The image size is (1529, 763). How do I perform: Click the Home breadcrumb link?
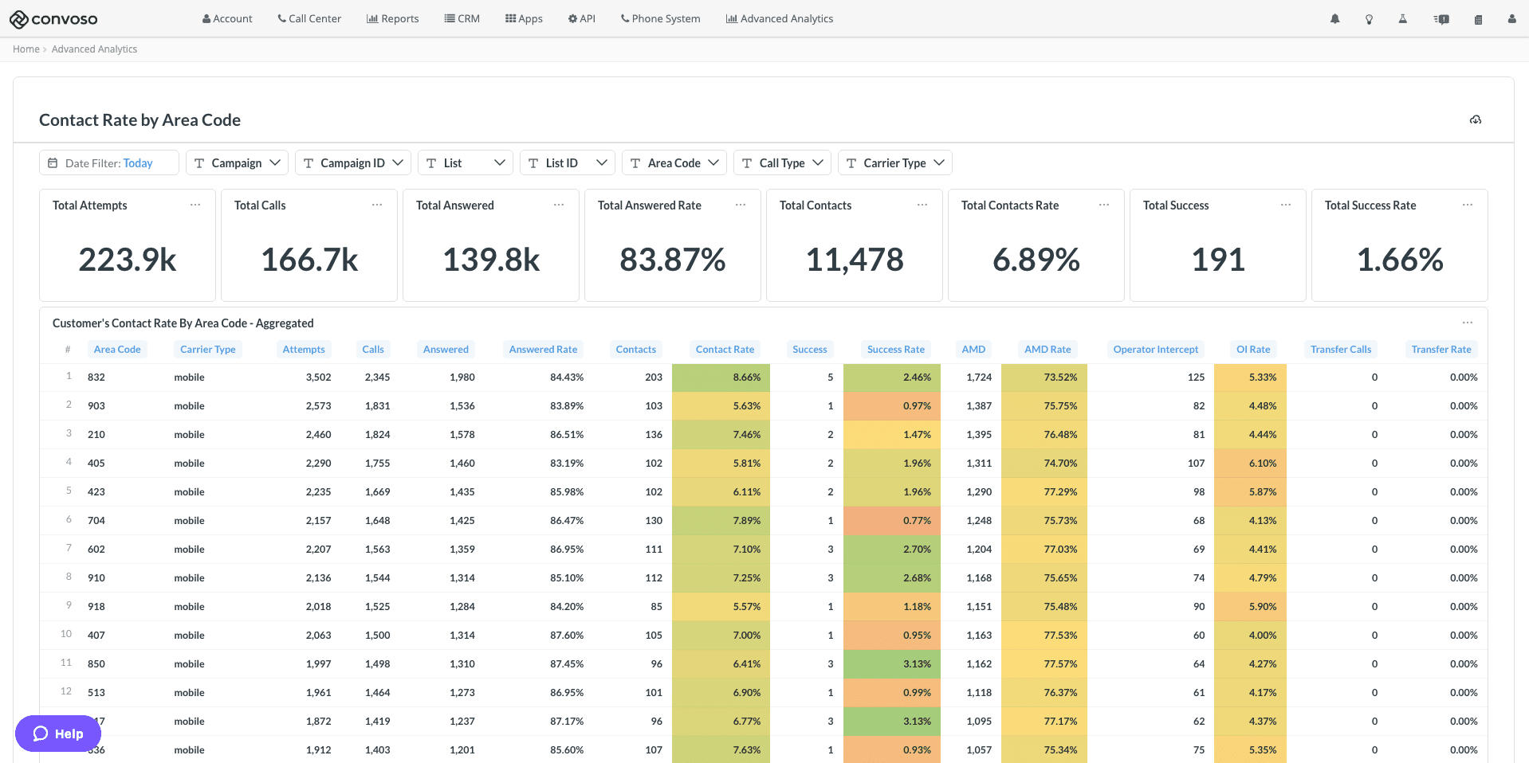pyautogui.click(x=26, y=49)
